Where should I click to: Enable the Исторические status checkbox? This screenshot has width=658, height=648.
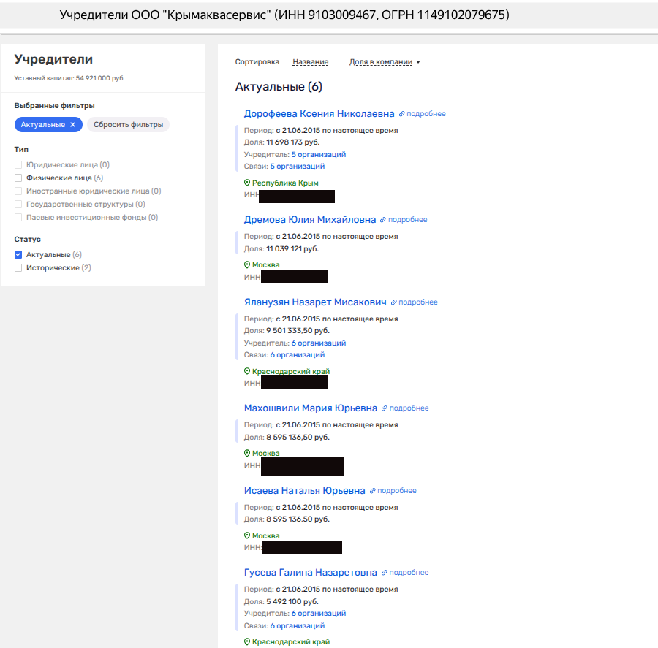19,268
